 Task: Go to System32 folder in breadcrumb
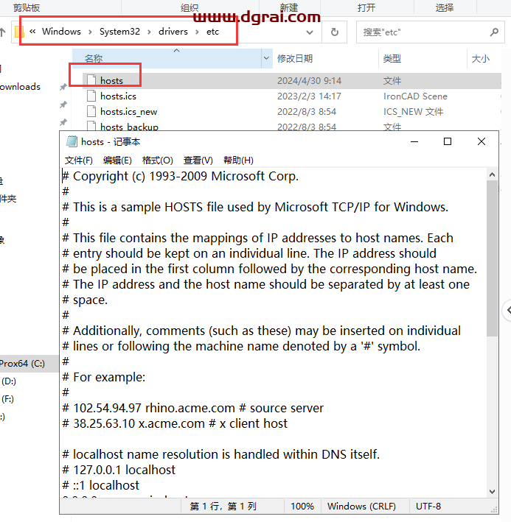click(119, 32)
